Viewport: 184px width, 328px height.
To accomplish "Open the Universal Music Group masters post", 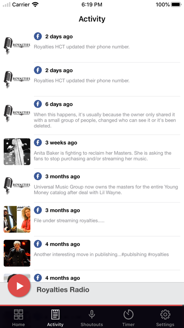I will pyautogui.click(x=106, y=189).
